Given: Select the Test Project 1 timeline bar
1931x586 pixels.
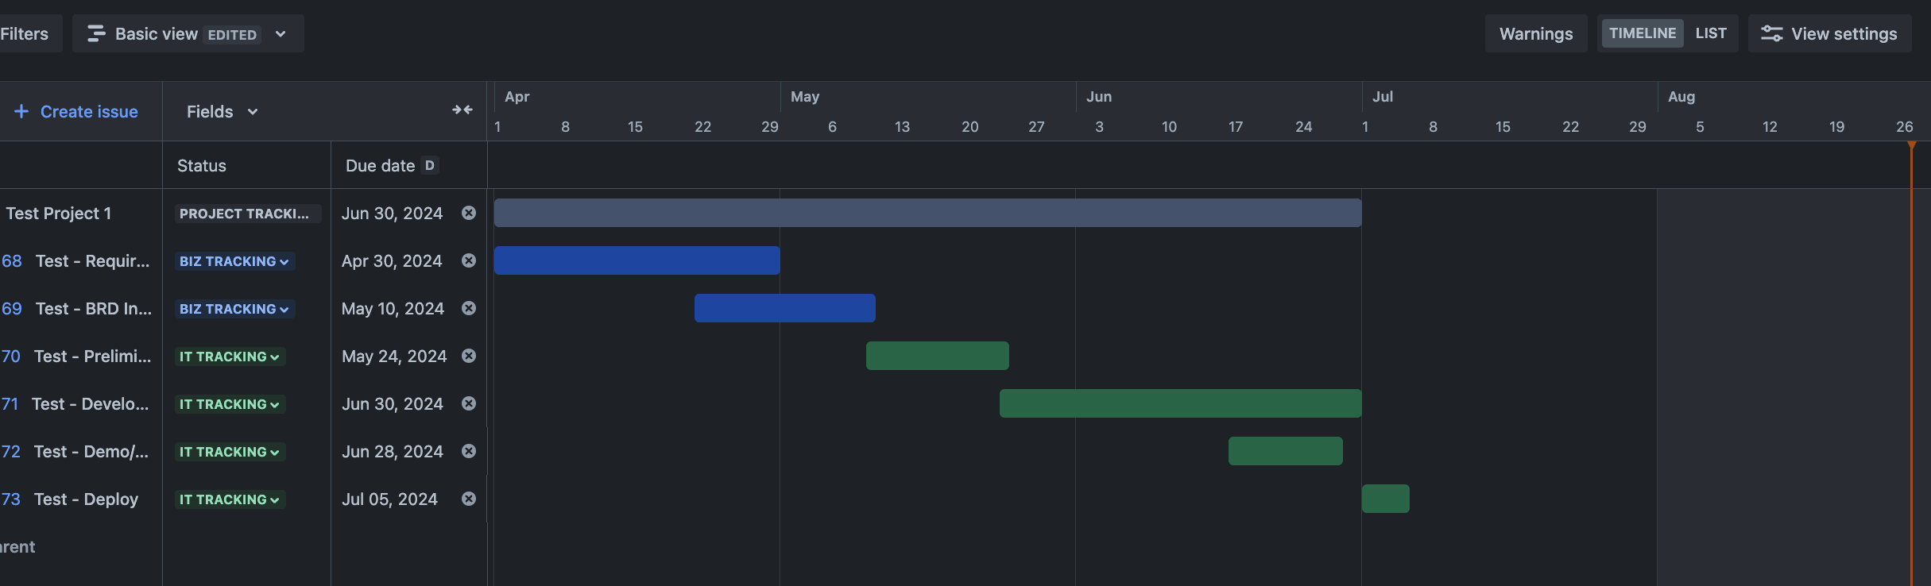Looking at the screenshot, I should coord(927,213).
